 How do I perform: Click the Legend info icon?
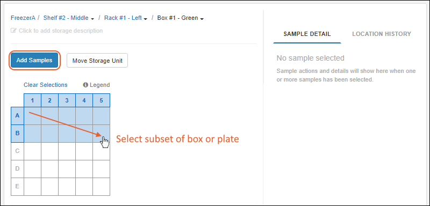tap(85, 85)
